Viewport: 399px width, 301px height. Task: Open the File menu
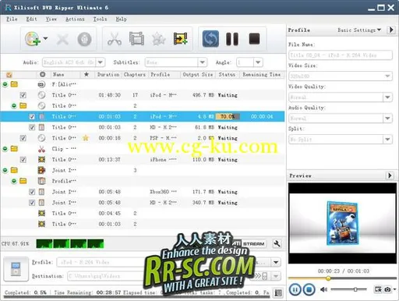(x=12, y=19)
